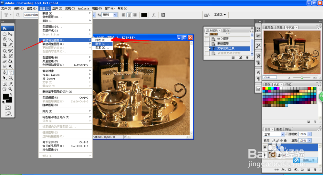Switch to the 通道 tab
323x175 pixels.
point(279,129)
